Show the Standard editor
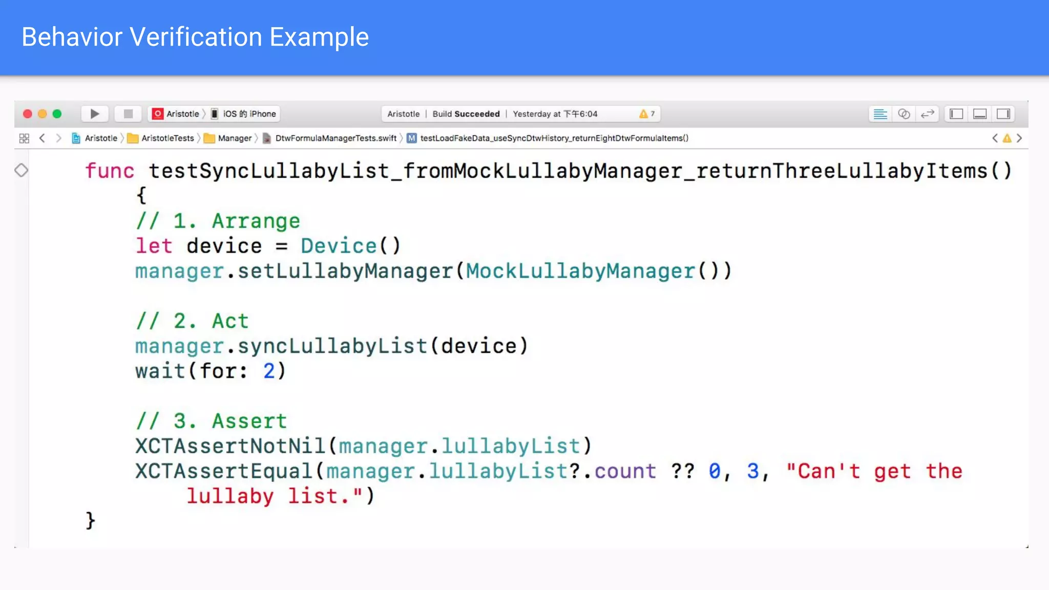The image size is (1049, 590). (x=880, y=114)
